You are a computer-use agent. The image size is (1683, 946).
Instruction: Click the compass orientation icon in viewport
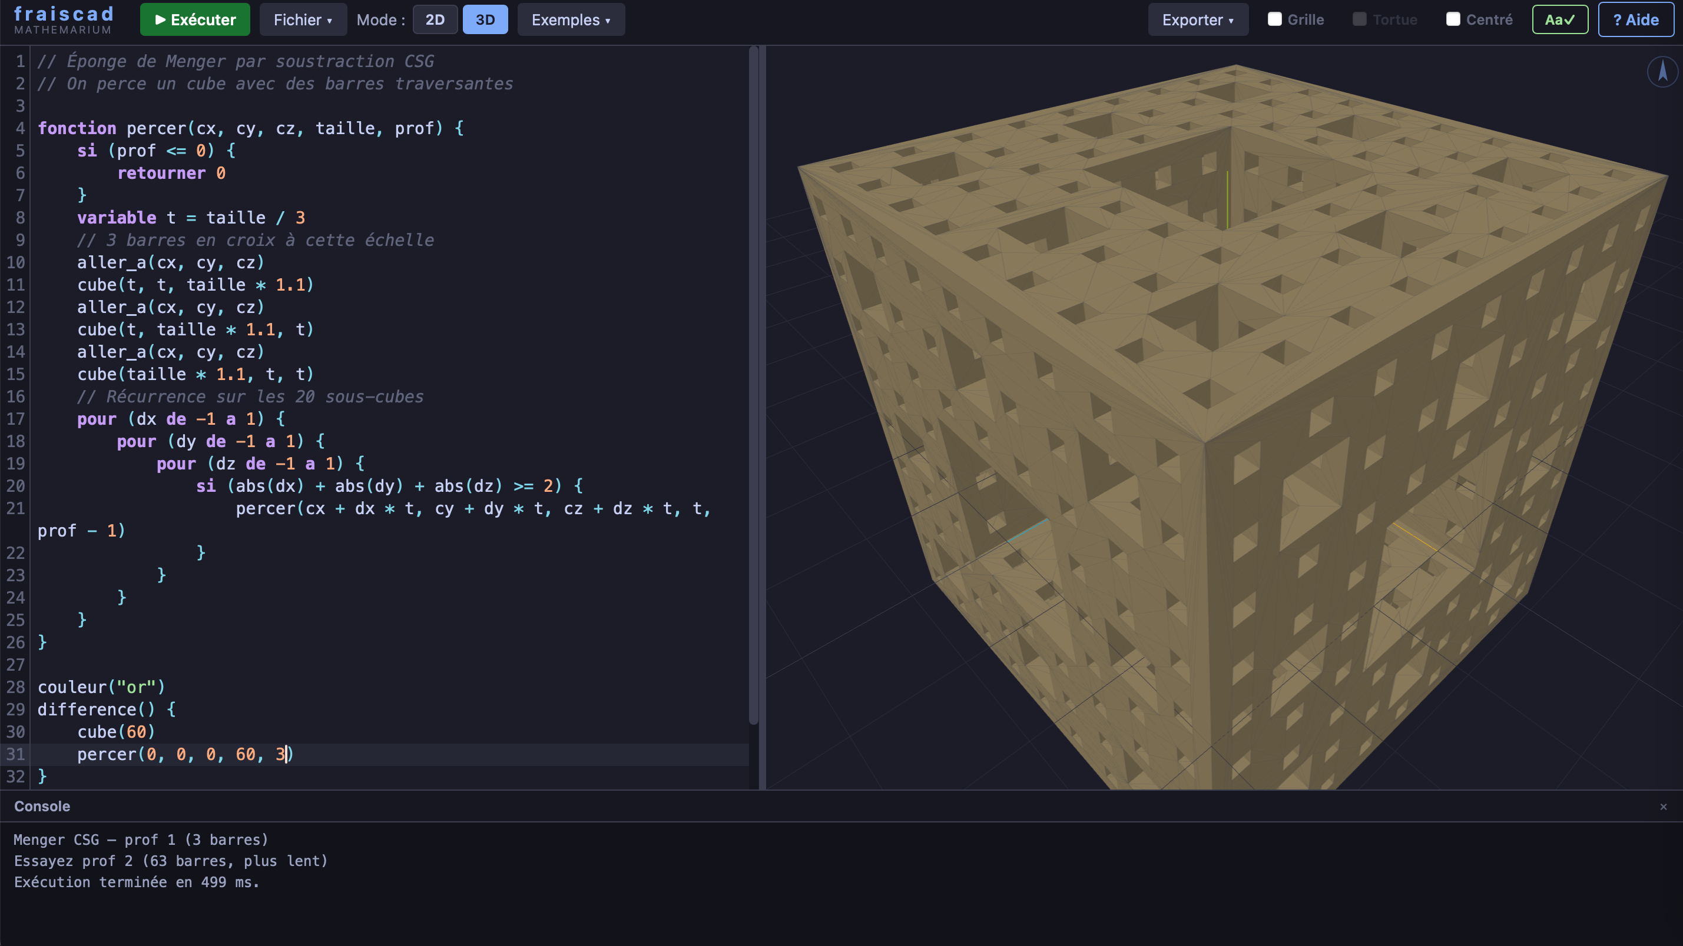click(1662, 71)
